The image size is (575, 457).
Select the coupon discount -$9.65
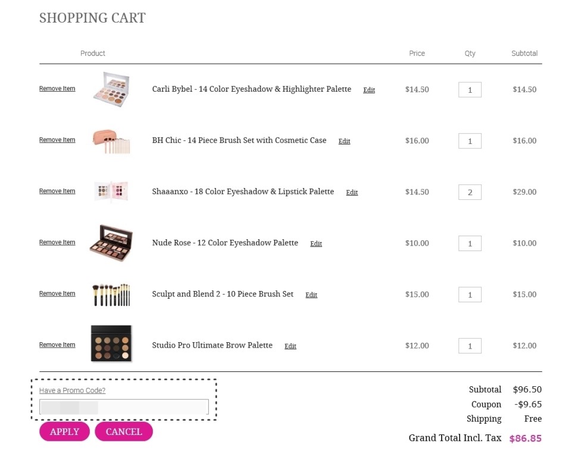[x=528, y=404]
